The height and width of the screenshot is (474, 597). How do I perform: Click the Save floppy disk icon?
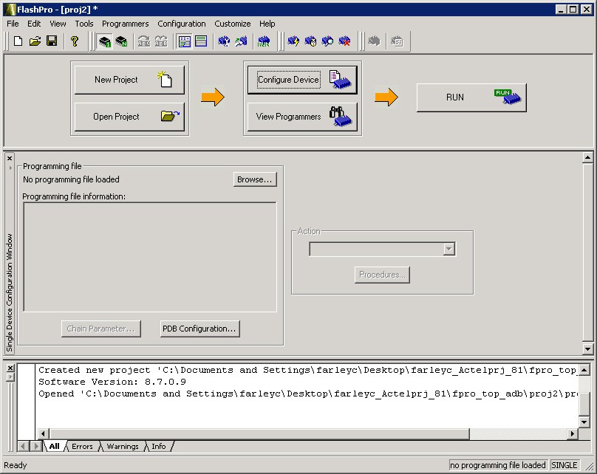[x=52, y=41]
